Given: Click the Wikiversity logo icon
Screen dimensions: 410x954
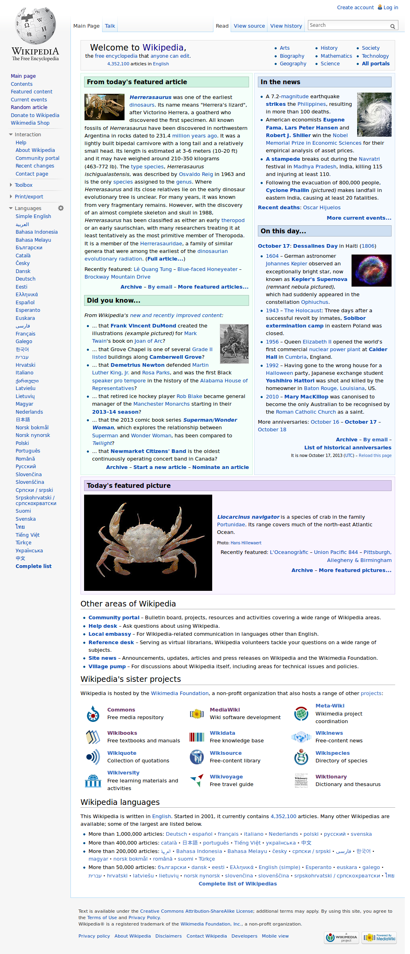Looking at the screenshot, I should pyautogui.click(x=93, y=780).
